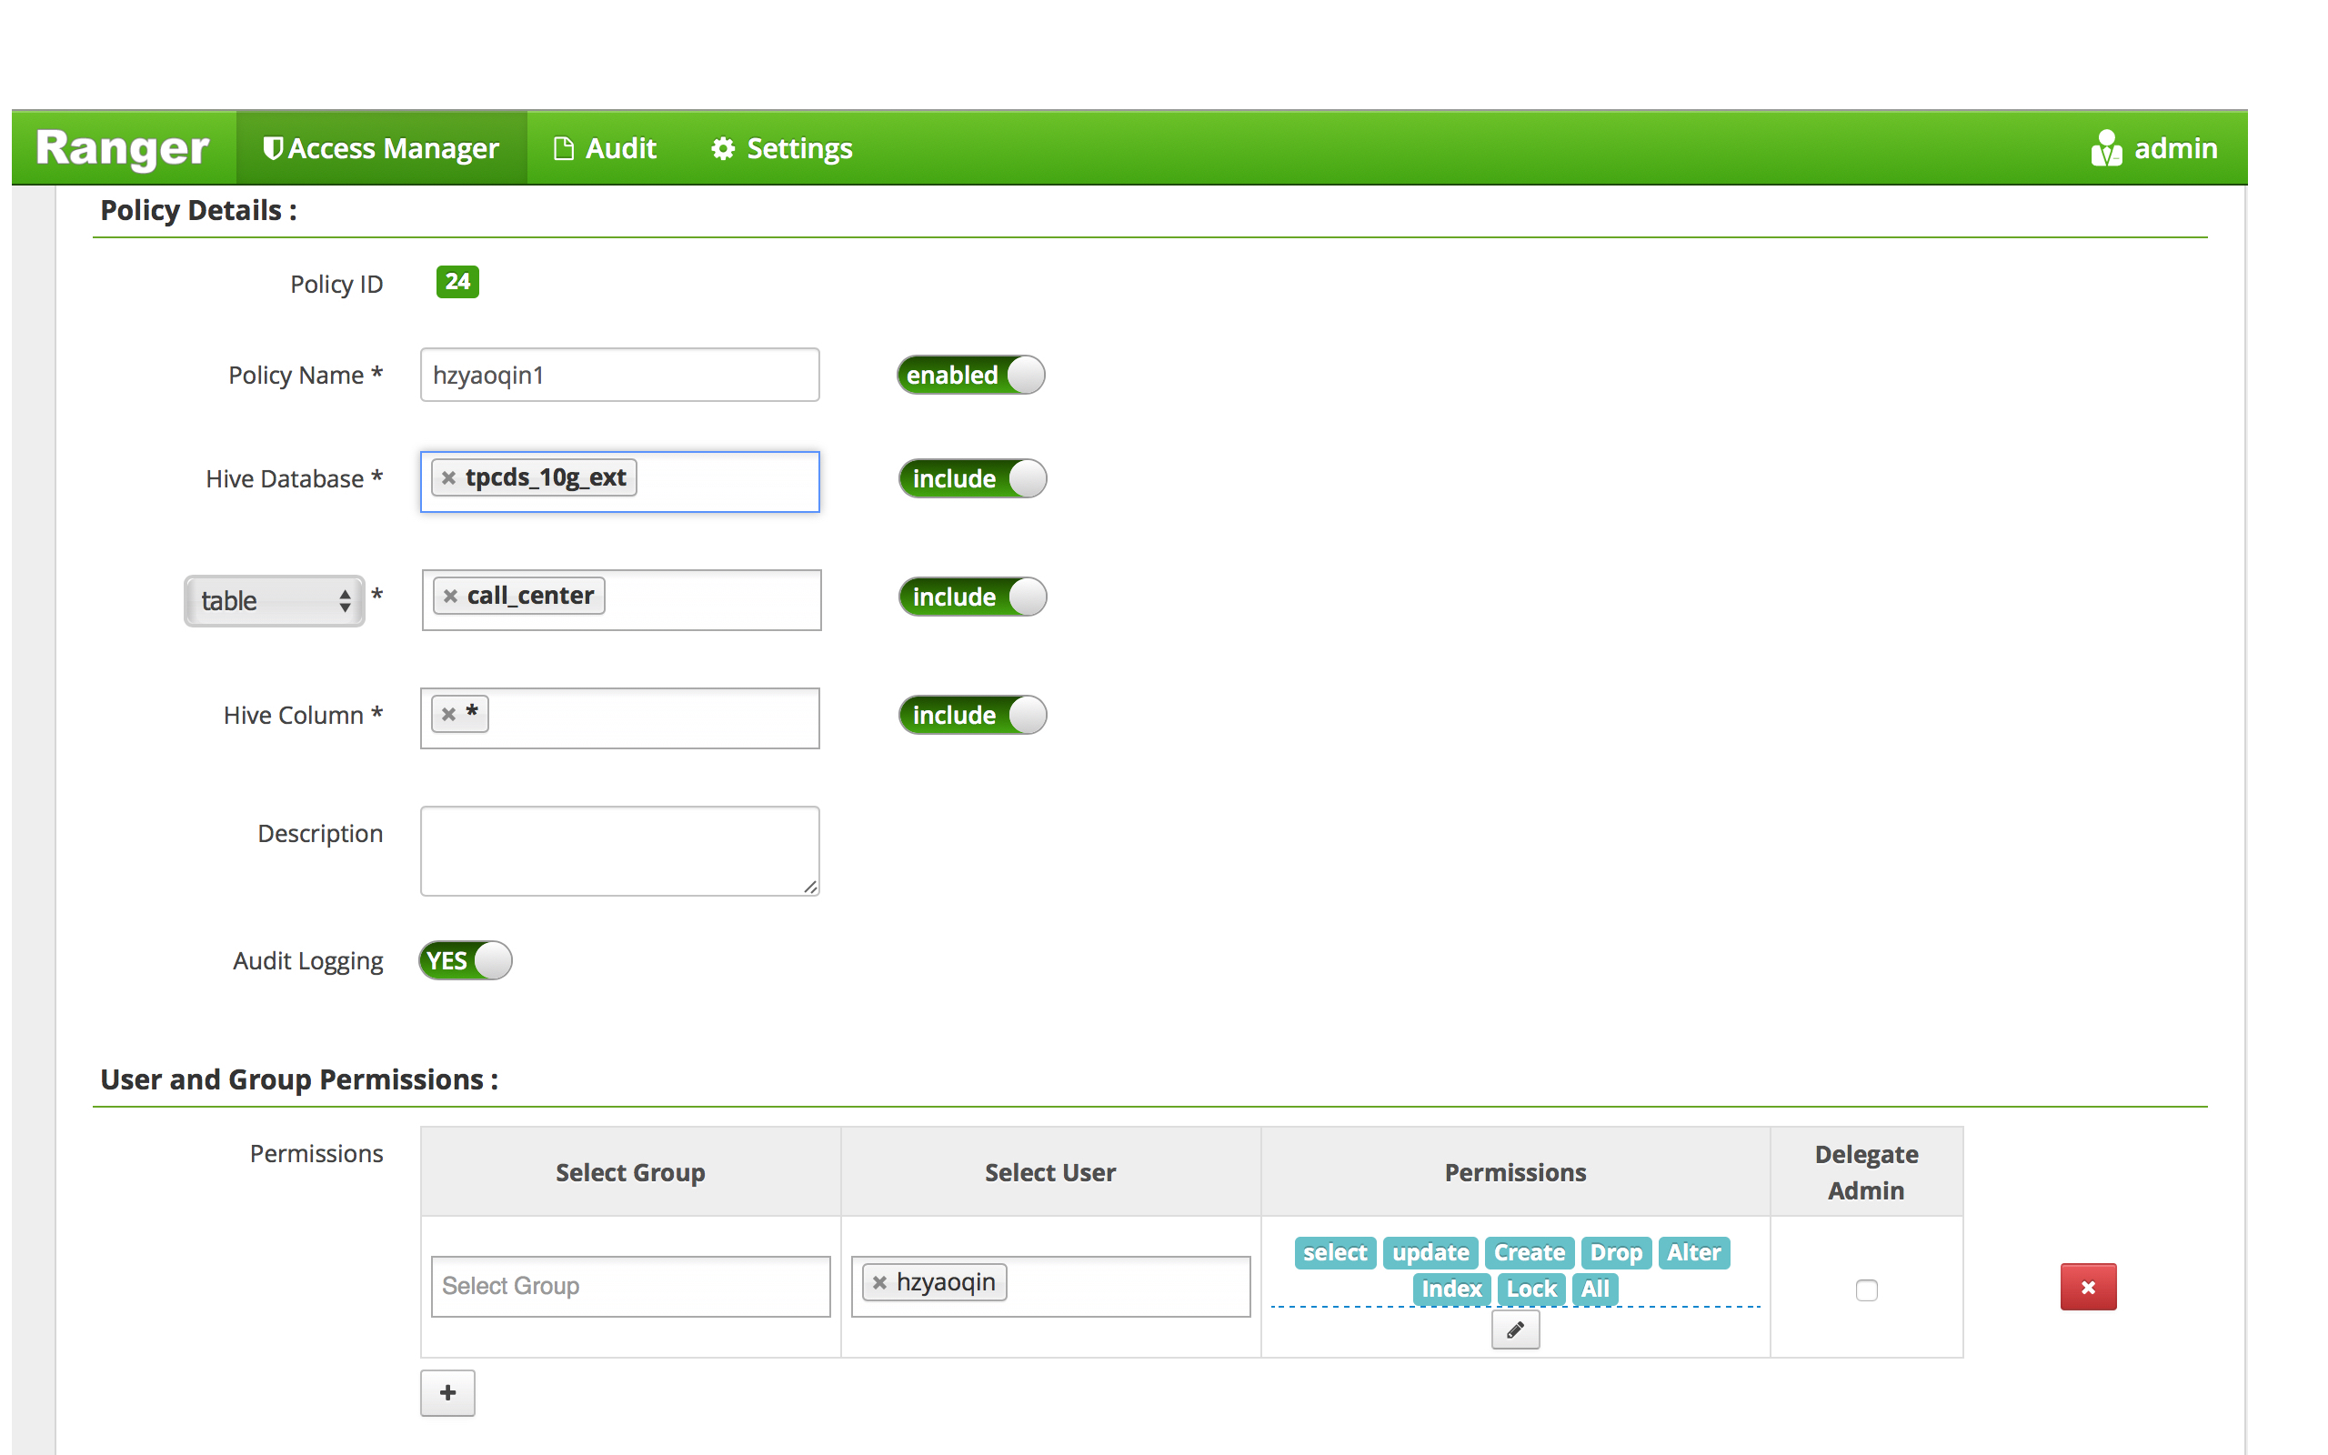The image size is (2328, 1455).
Task: Turn off Audit Logging YES switch
Action: point(466,960)
